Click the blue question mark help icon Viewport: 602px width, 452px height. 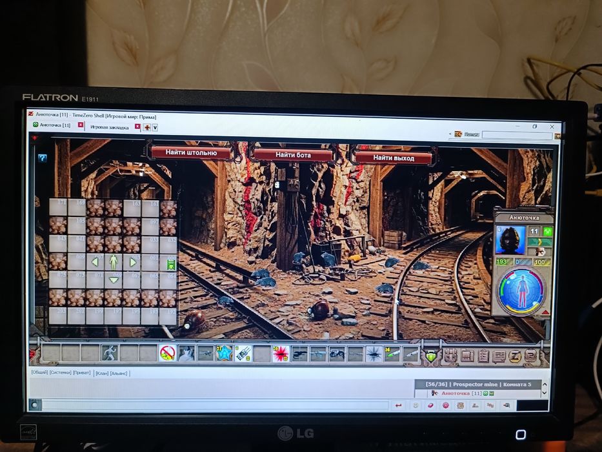(42, 158)
